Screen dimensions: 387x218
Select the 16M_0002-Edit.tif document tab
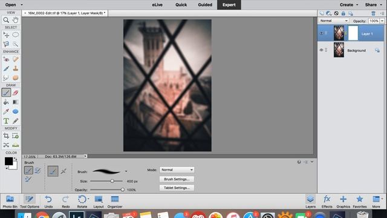(x=65, y=13)
